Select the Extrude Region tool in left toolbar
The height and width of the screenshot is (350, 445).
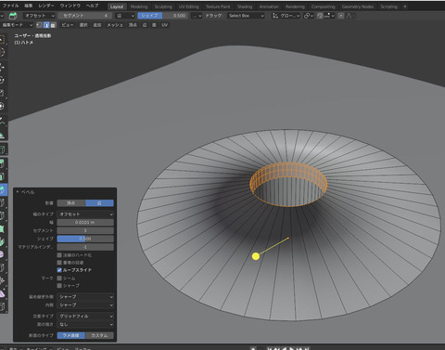3,163
